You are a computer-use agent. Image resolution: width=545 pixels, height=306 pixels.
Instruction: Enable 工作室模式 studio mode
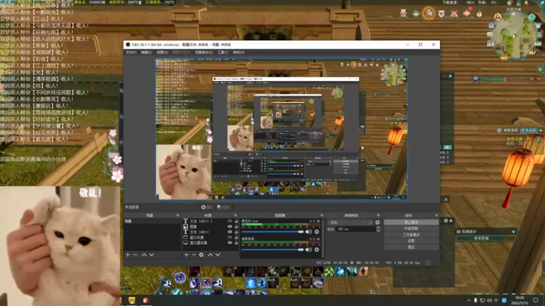pyautogui.click(x=411, y=235)
